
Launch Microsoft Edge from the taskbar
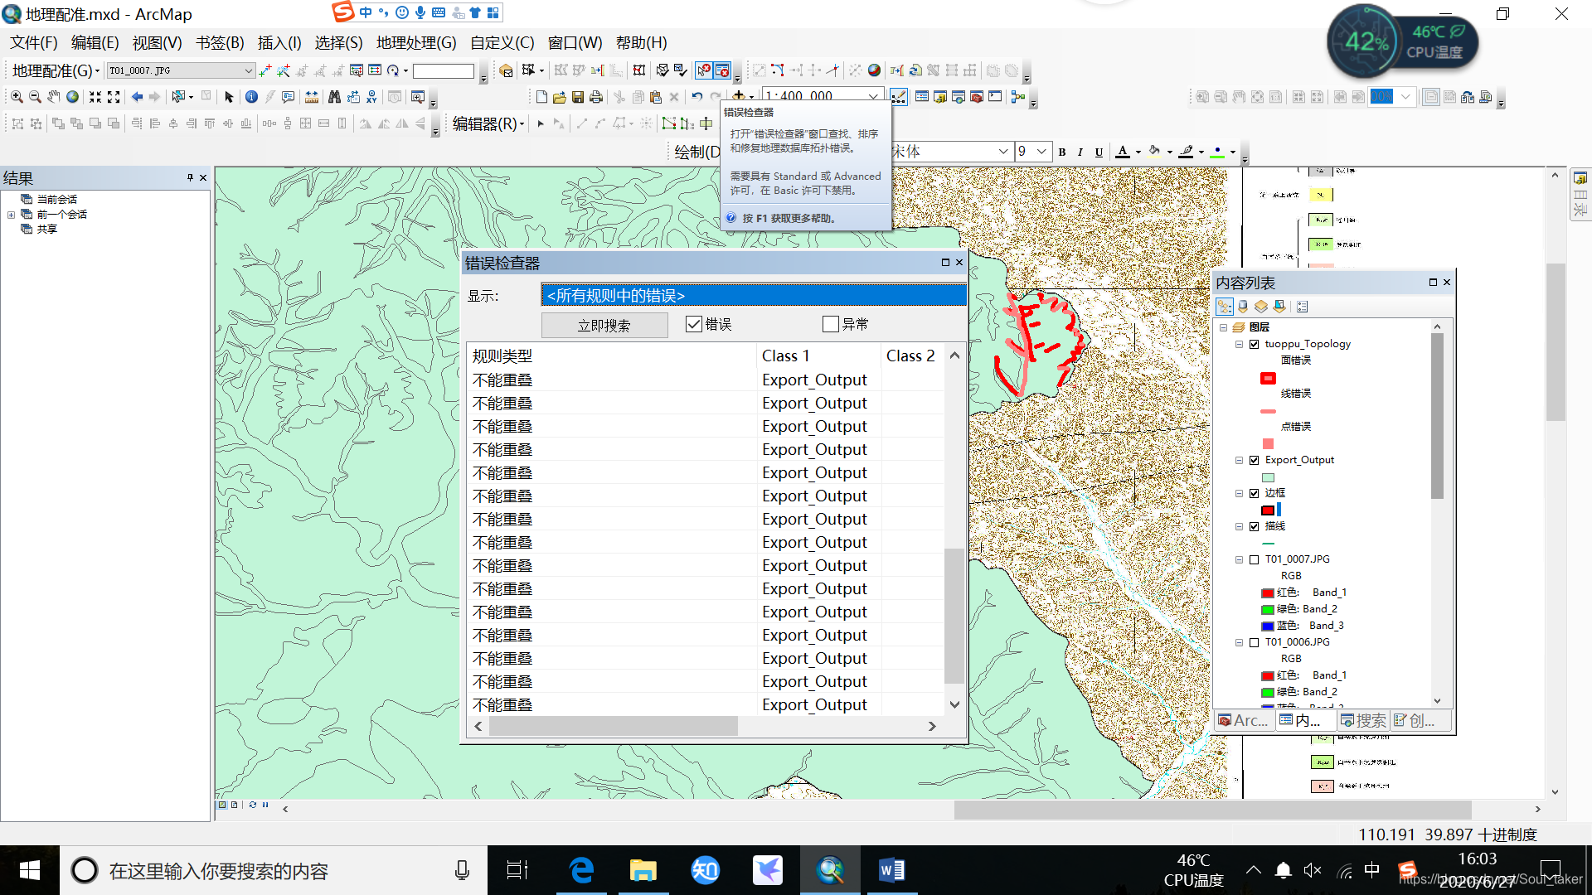[x=582, y=870]
